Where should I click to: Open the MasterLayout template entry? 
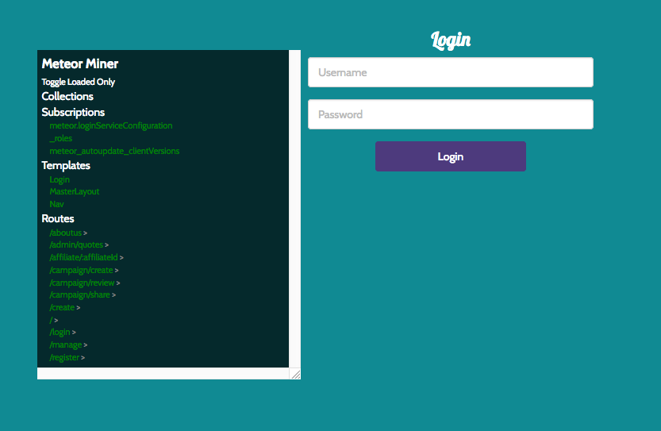coord(75,191)
